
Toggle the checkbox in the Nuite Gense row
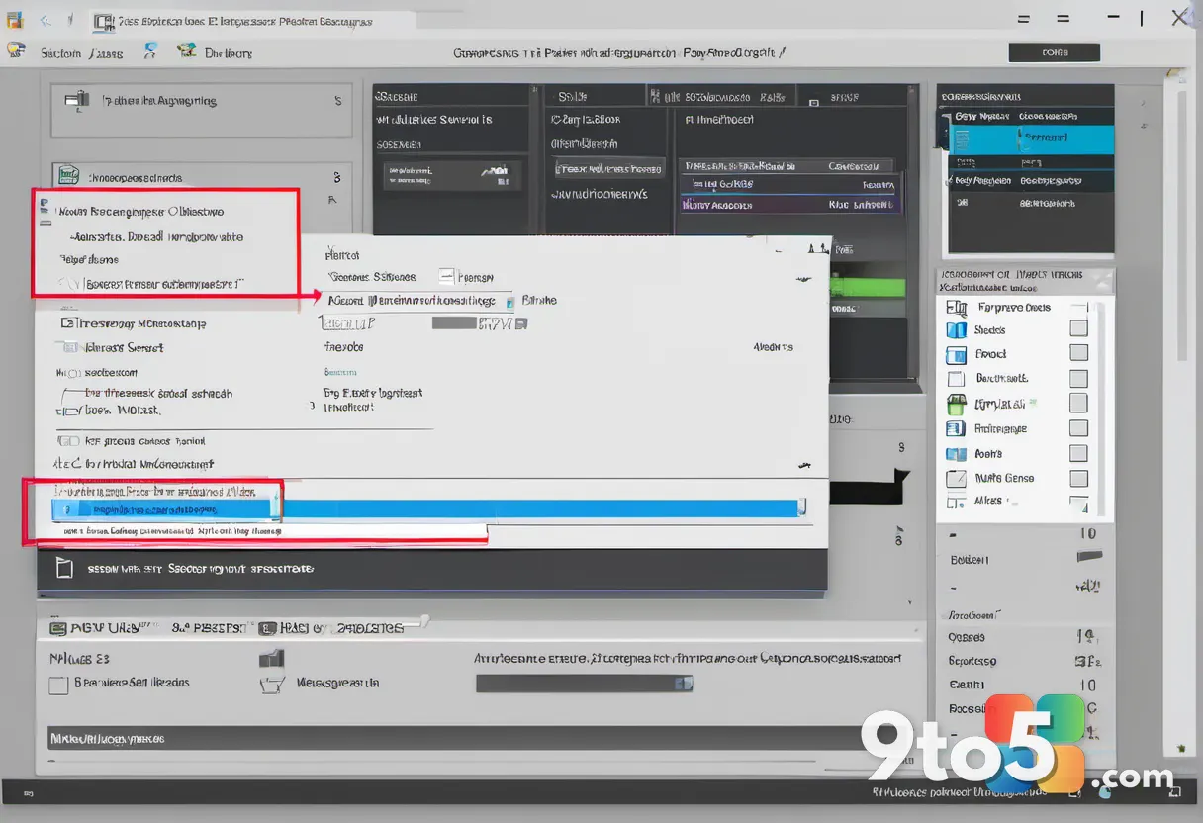coord(1079,478)
